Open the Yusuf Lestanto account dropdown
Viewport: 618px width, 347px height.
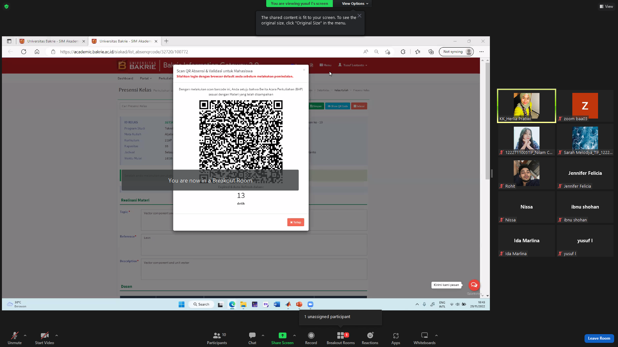pyautogui.click(x=352, y=65)
